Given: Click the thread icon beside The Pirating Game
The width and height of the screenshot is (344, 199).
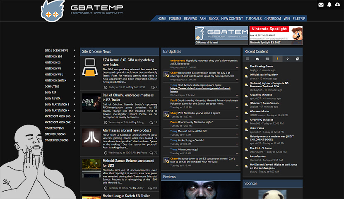Looking at the screenshot, I should pyautogui.click(x=246, y=68).
